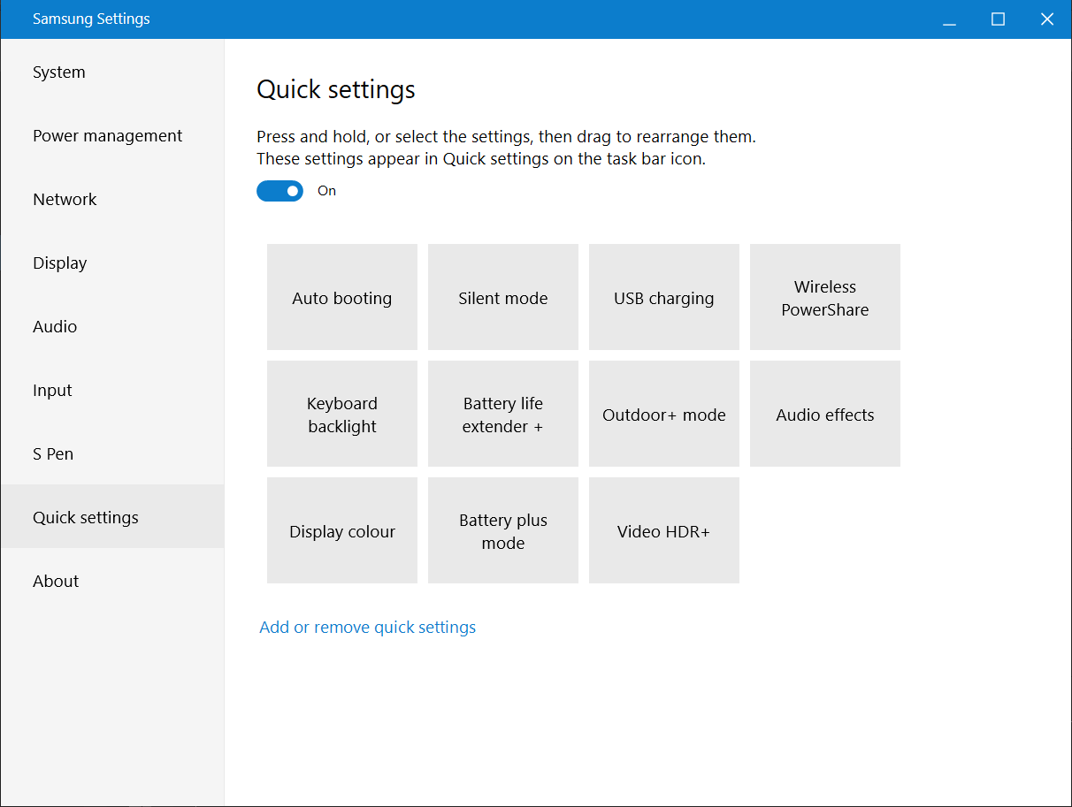
Task: Select the Outdoor+ mode tile
Action: [664, 414]
